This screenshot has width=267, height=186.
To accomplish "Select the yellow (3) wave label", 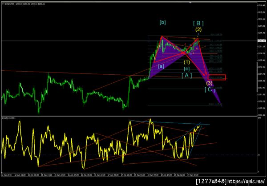I will 209,83.
